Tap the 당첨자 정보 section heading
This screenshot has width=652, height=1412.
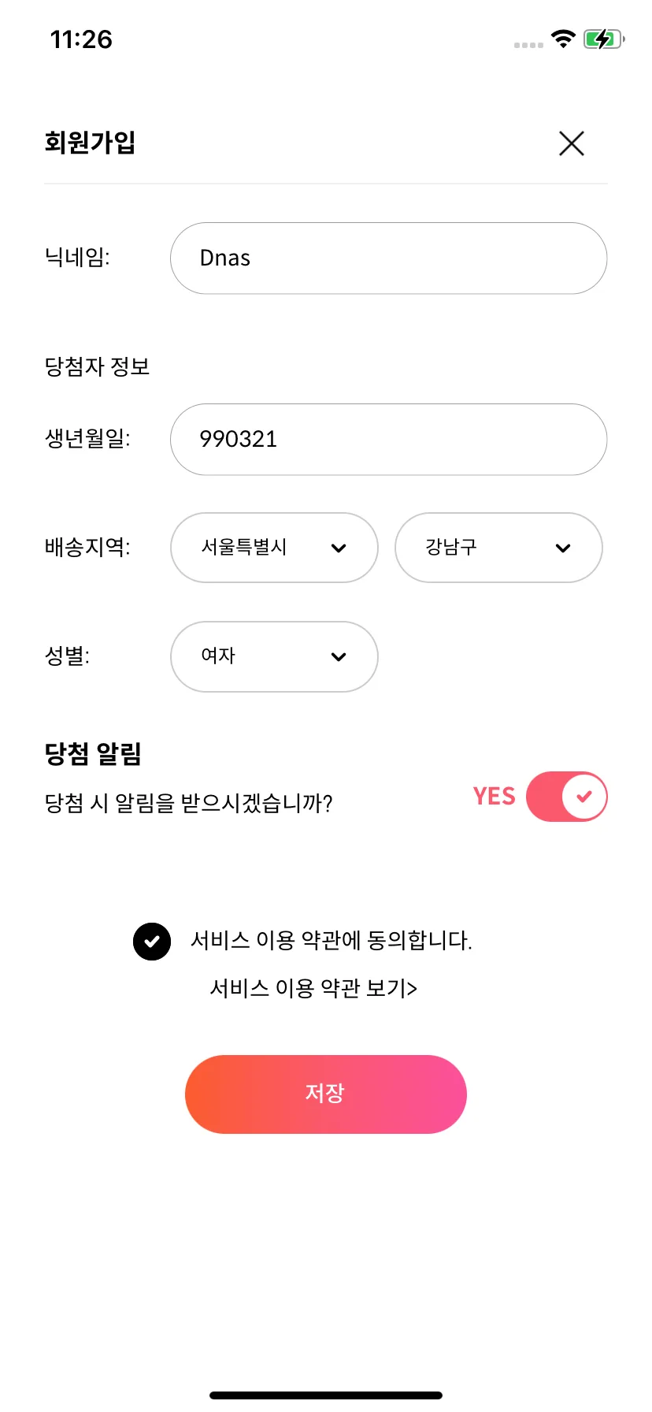[x=97, y=366]
